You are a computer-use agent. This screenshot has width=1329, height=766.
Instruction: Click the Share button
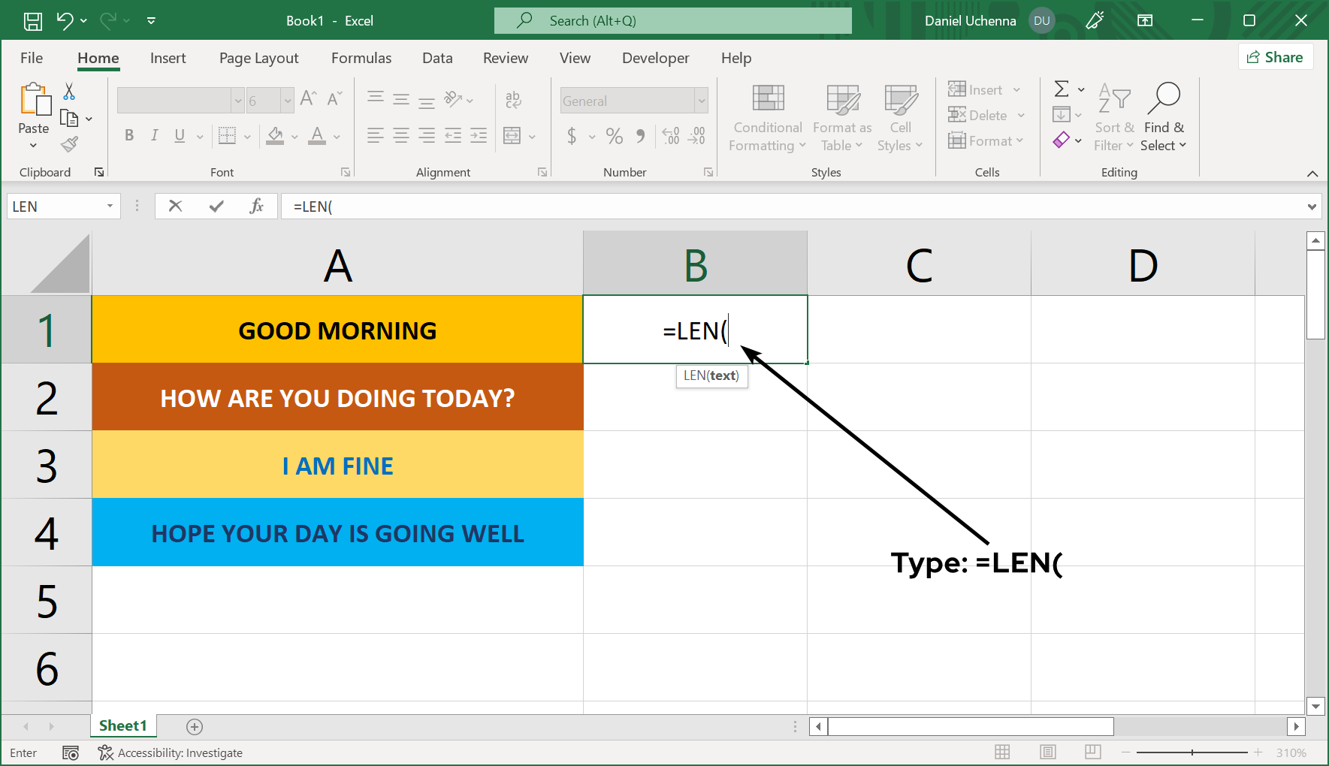[x=1275, y=57]
